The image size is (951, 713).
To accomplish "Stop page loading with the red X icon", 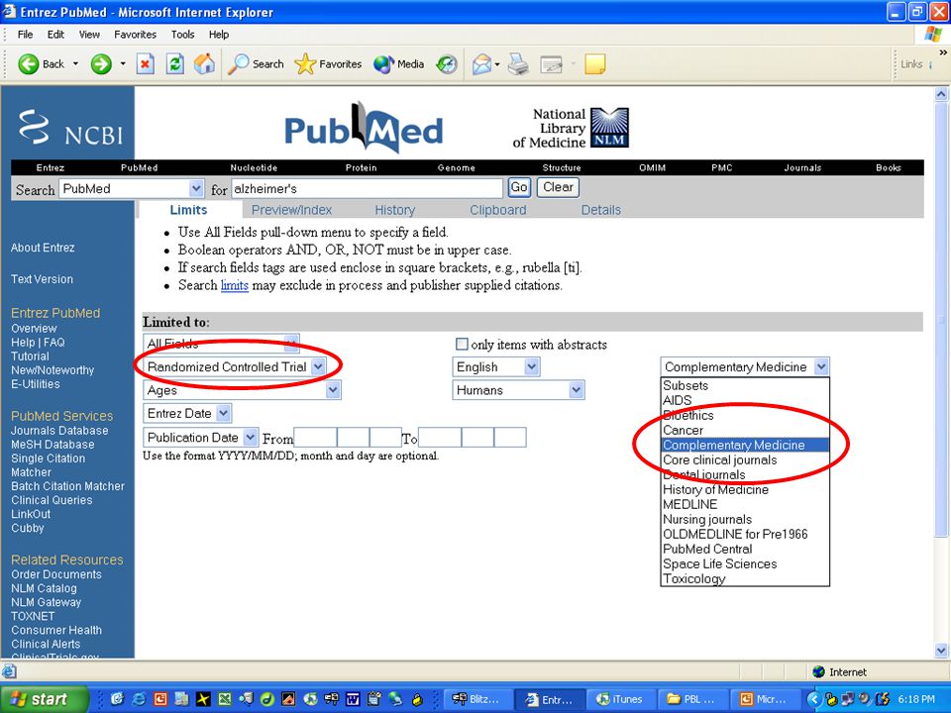I will coord(145,63).
